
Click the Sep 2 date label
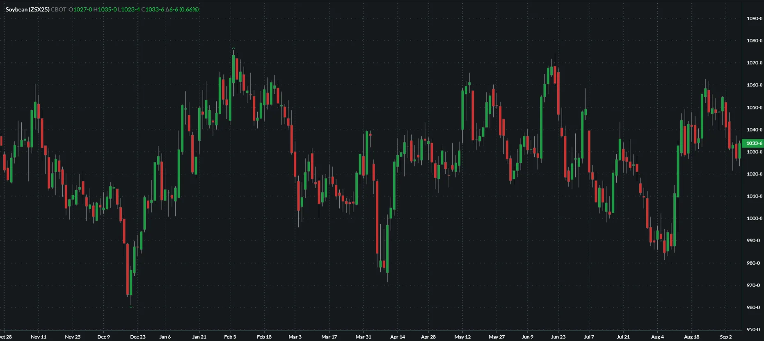pos(725,337)
